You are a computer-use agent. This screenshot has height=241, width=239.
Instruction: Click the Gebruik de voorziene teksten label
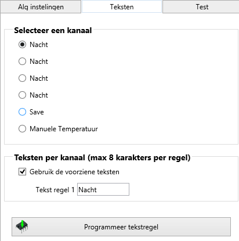coord(74,172)
